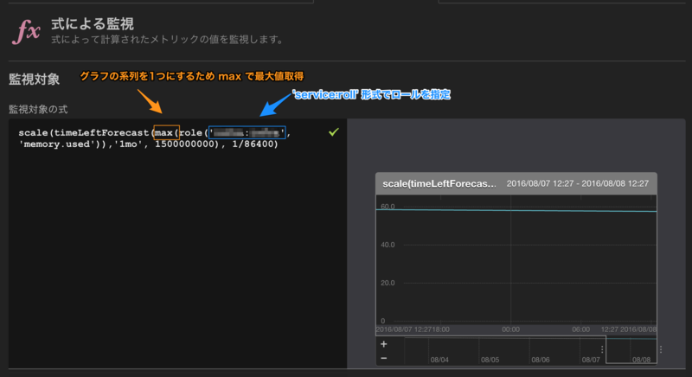Click the blurred role name in expression
The height and width of the screenshot is (377, 692).
(247, 132)
